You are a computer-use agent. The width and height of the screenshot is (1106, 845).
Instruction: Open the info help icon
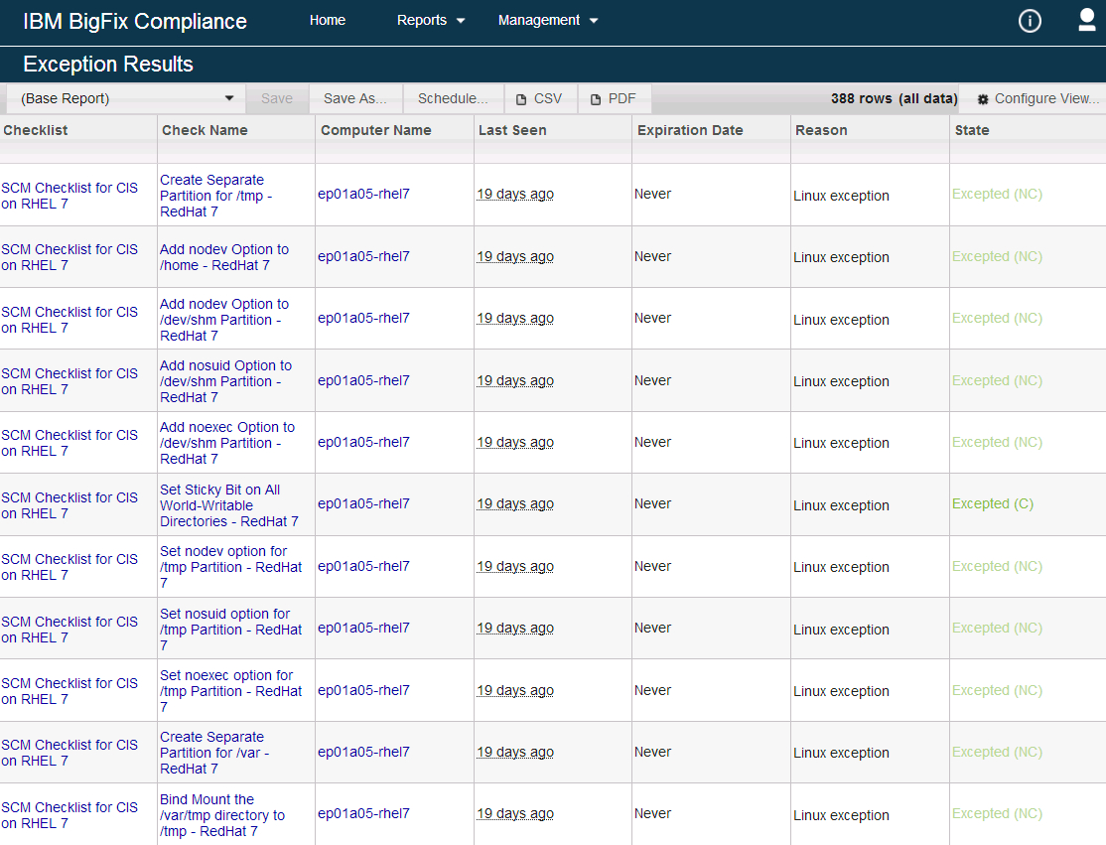tap(1030, 21)
